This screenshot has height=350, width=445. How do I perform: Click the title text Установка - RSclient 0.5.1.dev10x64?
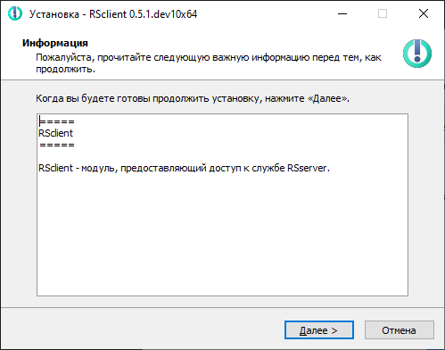pos(113,14)
